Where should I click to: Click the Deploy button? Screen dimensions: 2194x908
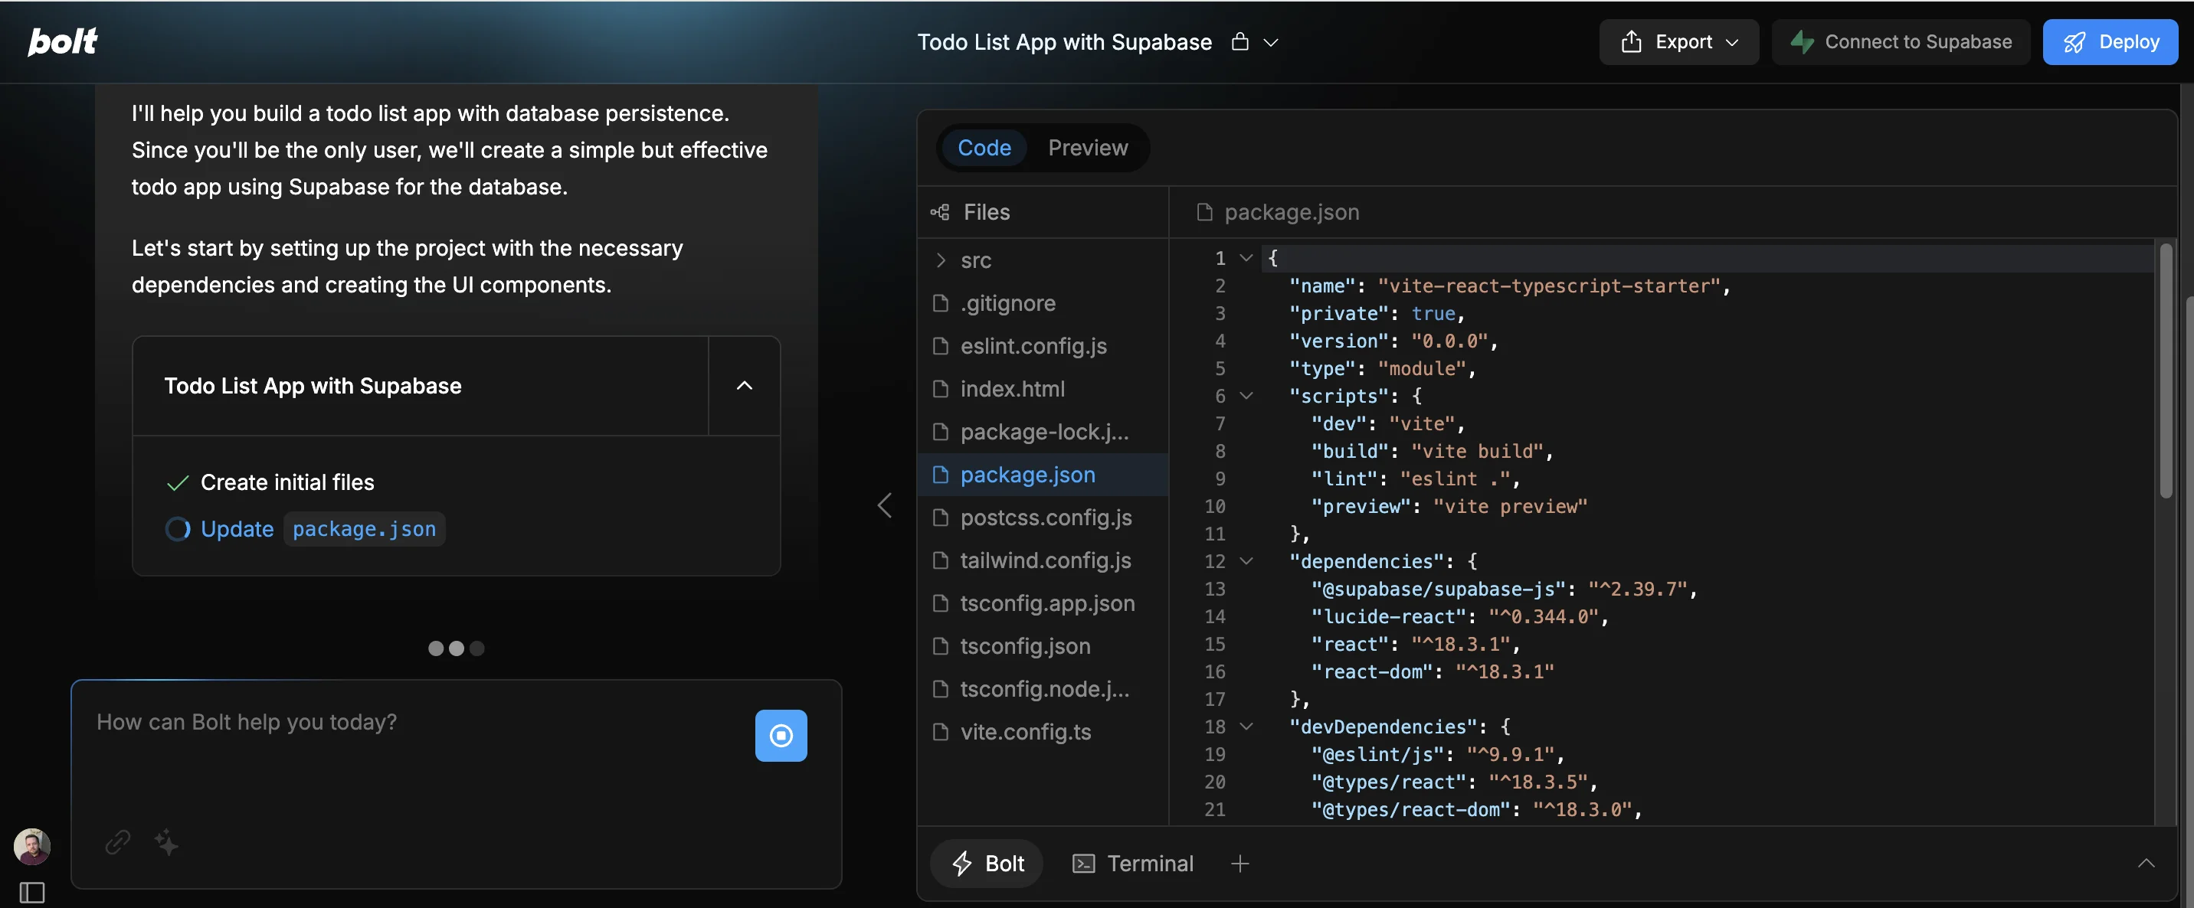tap(2110, 41)
